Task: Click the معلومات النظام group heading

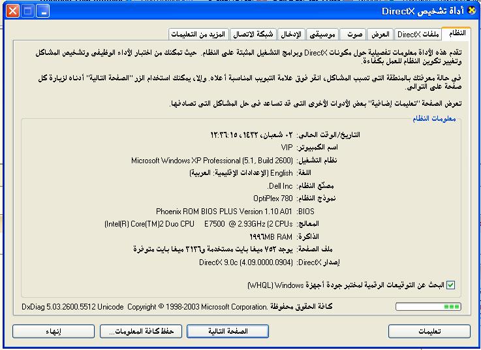Action: click(434, 118)
